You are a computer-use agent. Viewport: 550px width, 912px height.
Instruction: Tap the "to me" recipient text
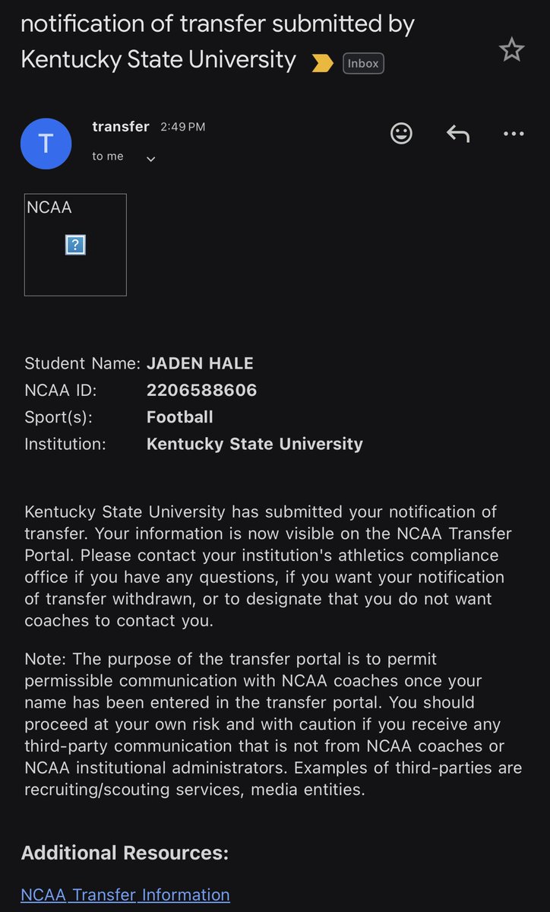[x=108, y=157]
